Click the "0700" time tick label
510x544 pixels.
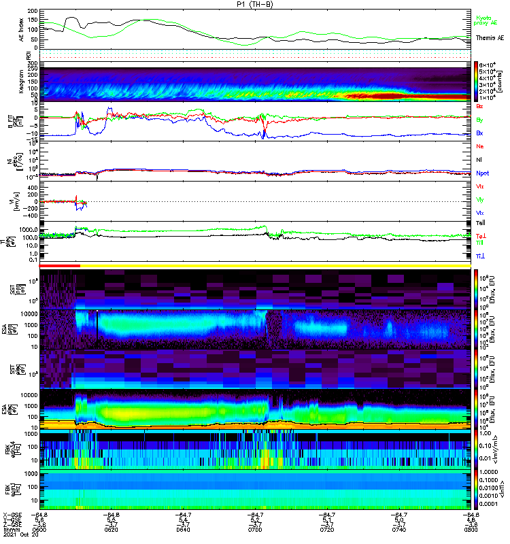tap(255, 530)
